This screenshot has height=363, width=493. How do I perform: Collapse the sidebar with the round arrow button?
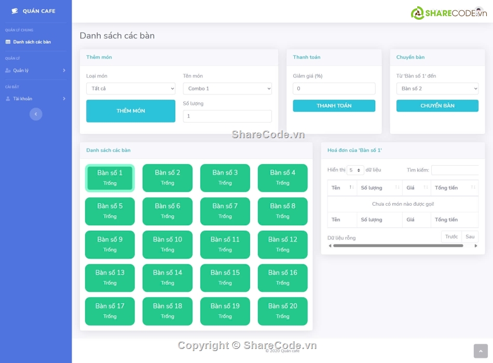click(x=36, y=114)
